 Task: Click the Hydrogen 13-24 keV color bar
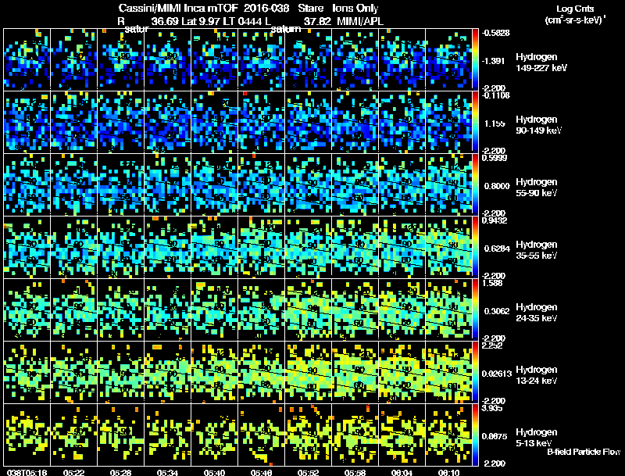[475, 371]
